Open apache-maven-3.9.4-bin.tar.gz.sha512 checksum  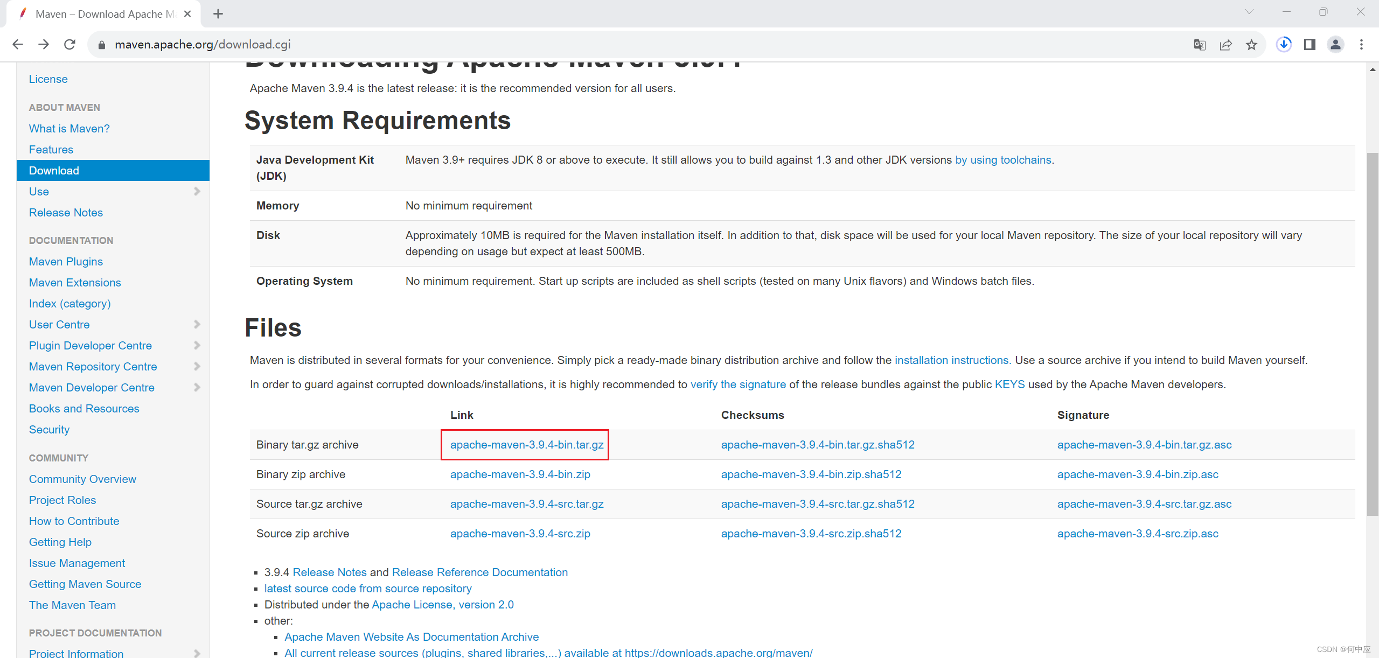[818, 445]
